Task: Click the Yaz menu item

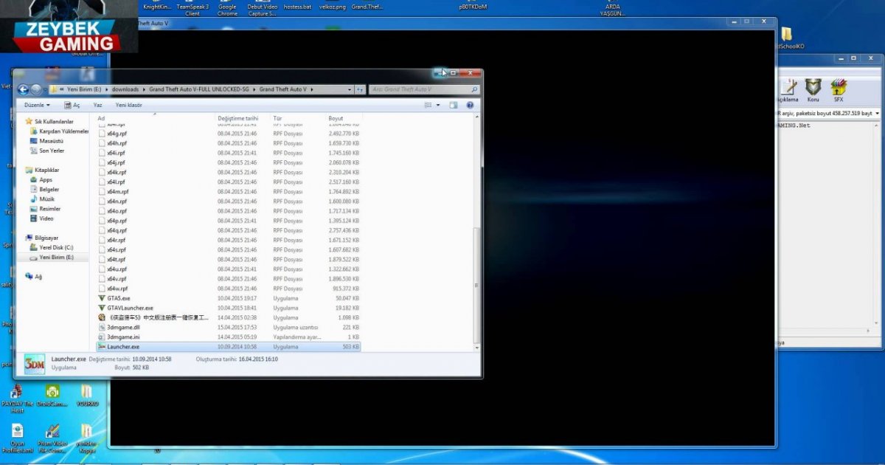Action: [x=97, y=105]
